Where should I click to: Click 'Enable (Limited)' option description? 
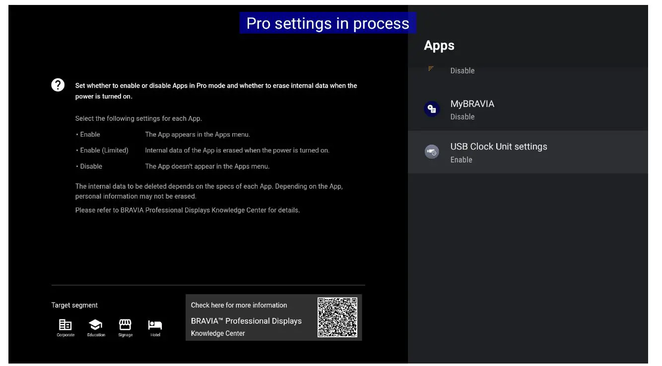(x=237, y=150)
